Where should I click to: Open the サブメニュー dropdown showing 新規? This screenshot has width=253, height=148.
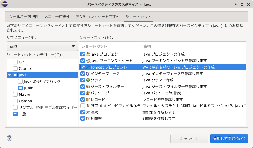pyautogui.click(x=42, y=46)
